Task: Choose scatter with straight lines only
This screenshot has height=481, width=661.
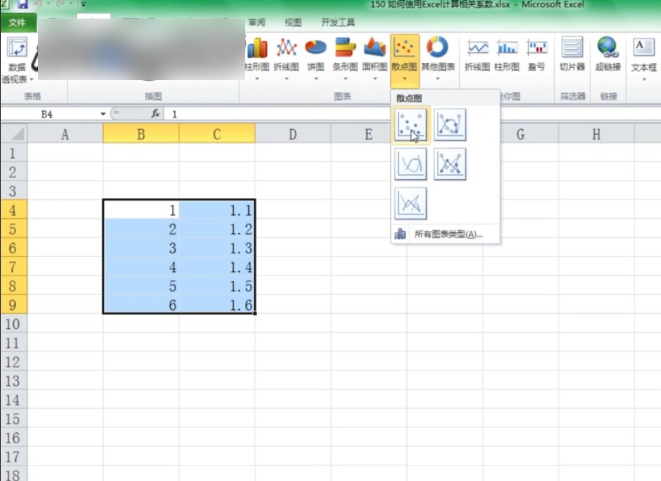Action: pos(412,203)
